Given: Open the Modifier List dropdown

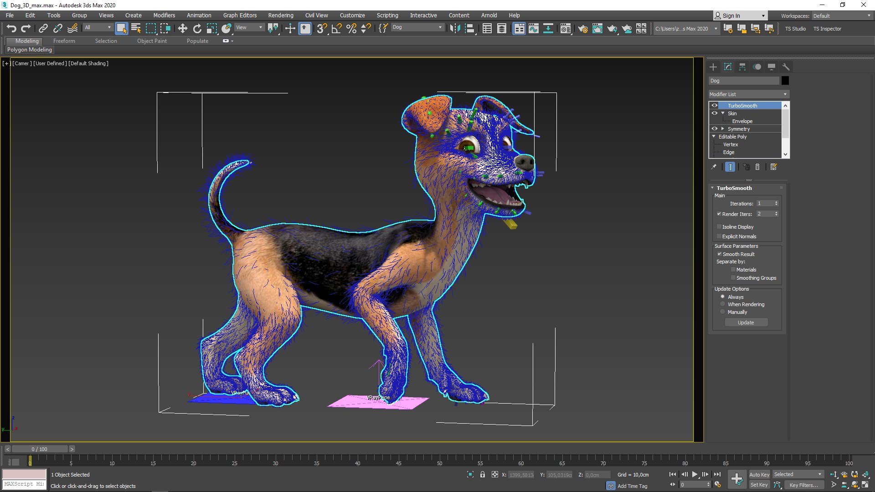Looking at the screenshot, I should 748,94.
